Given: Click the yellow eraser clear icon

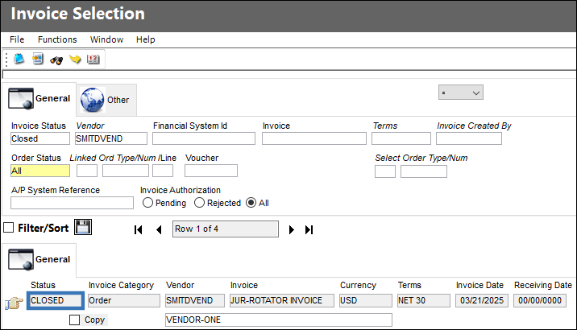Looking at the screenshot, I should point(75,59).
